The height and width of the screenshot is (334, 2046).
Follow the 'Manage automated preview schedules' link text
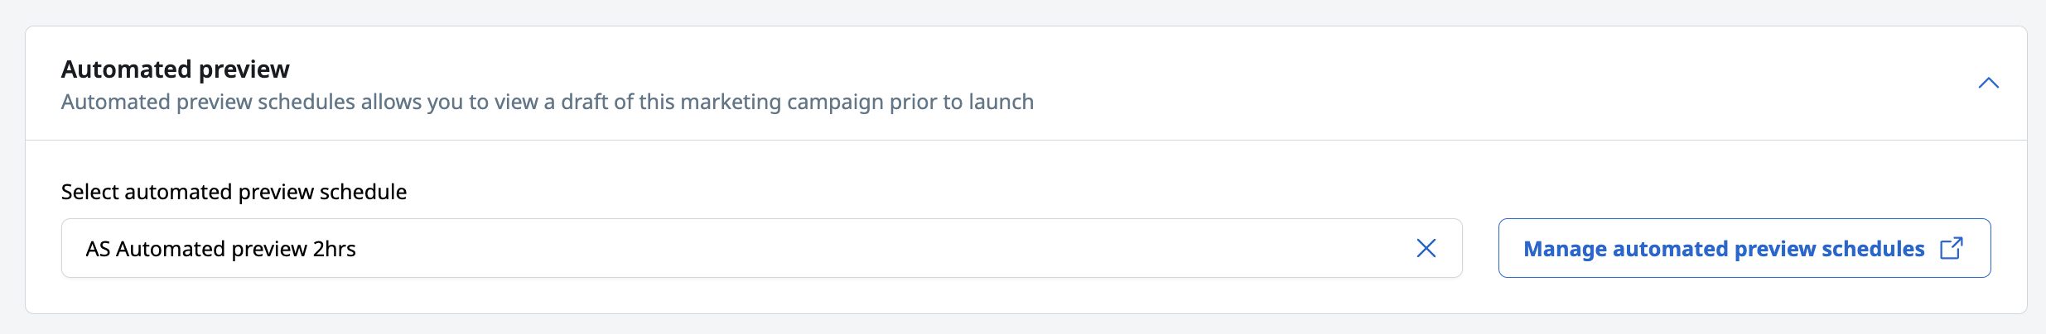[1724, 249]
